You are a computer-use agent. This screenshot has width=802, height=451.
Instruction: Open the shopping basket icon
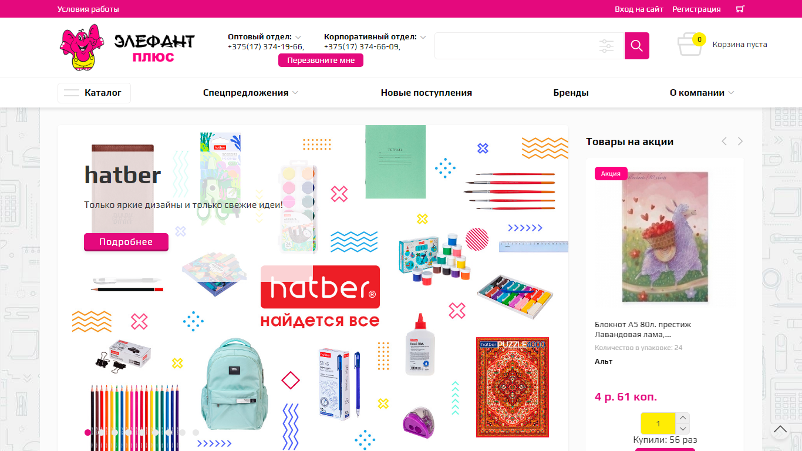[690, 44]
